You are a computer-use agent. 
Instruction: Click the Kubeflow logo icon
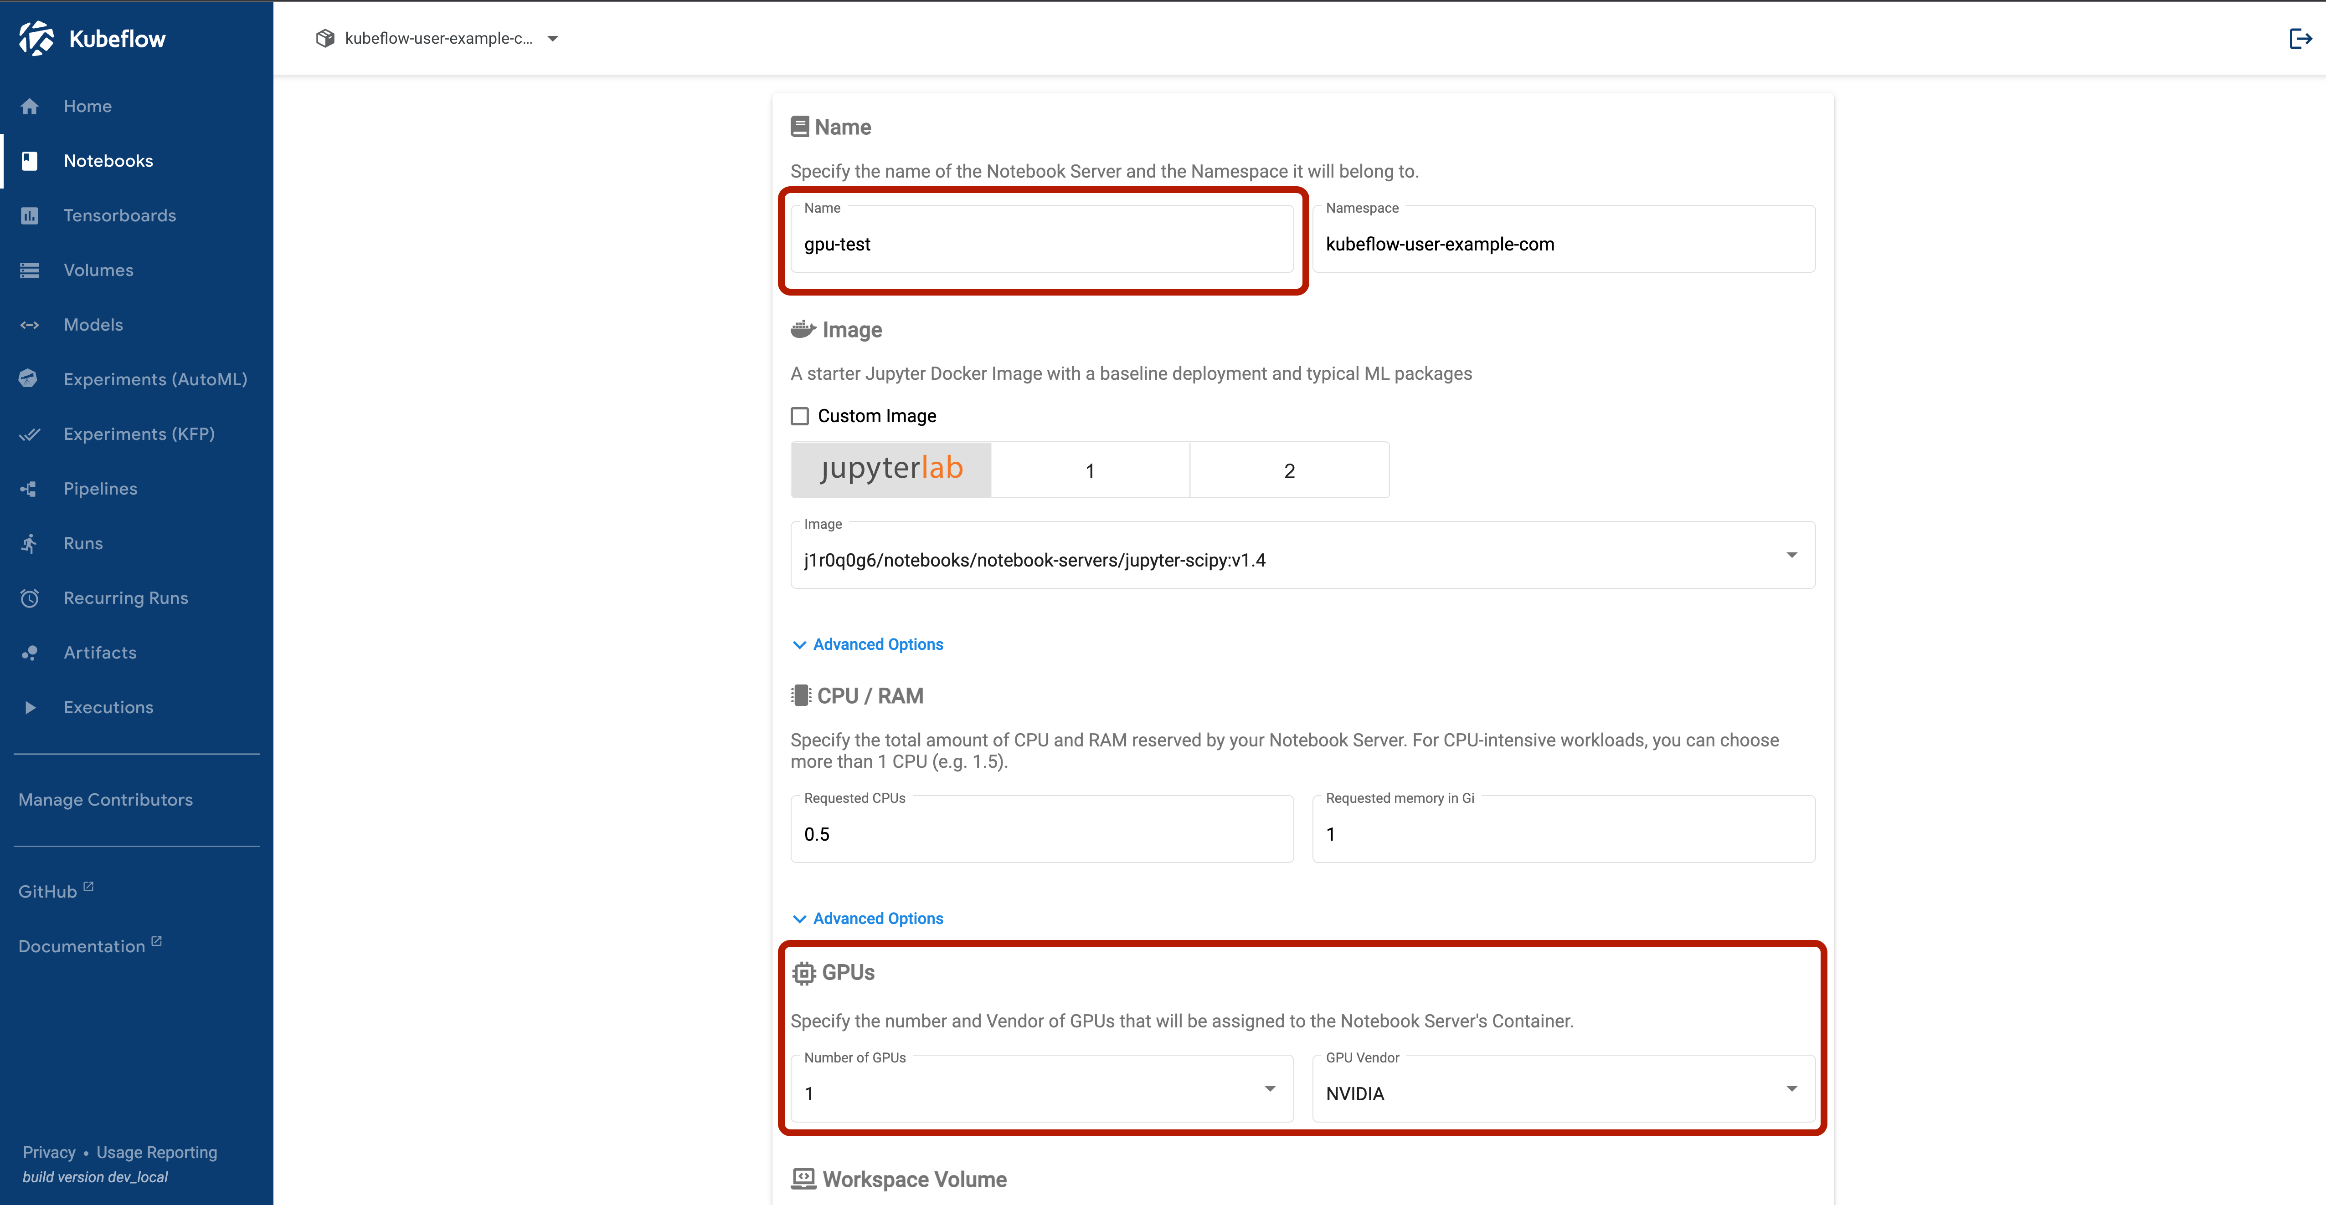[x=37, y=39]
